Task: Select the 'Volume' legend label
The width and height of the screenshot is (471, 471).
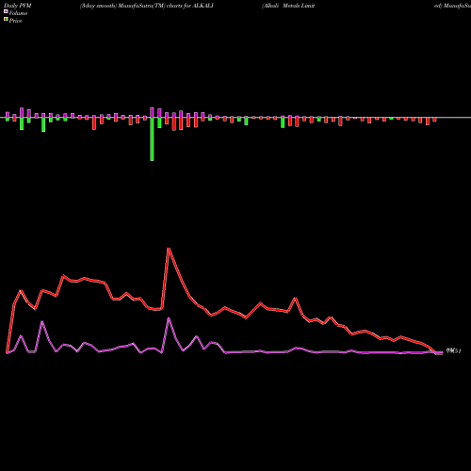Action: (18, 13)
